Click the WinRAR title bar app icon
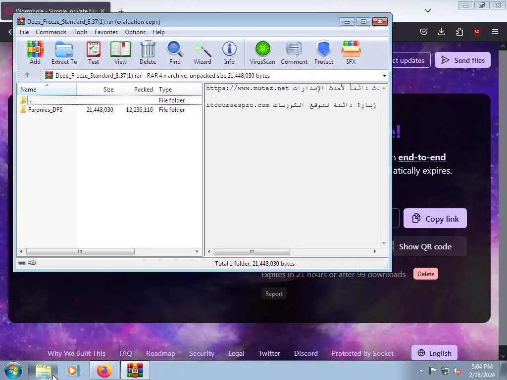This screenshot has width=507, height=380. coord(21,21)
